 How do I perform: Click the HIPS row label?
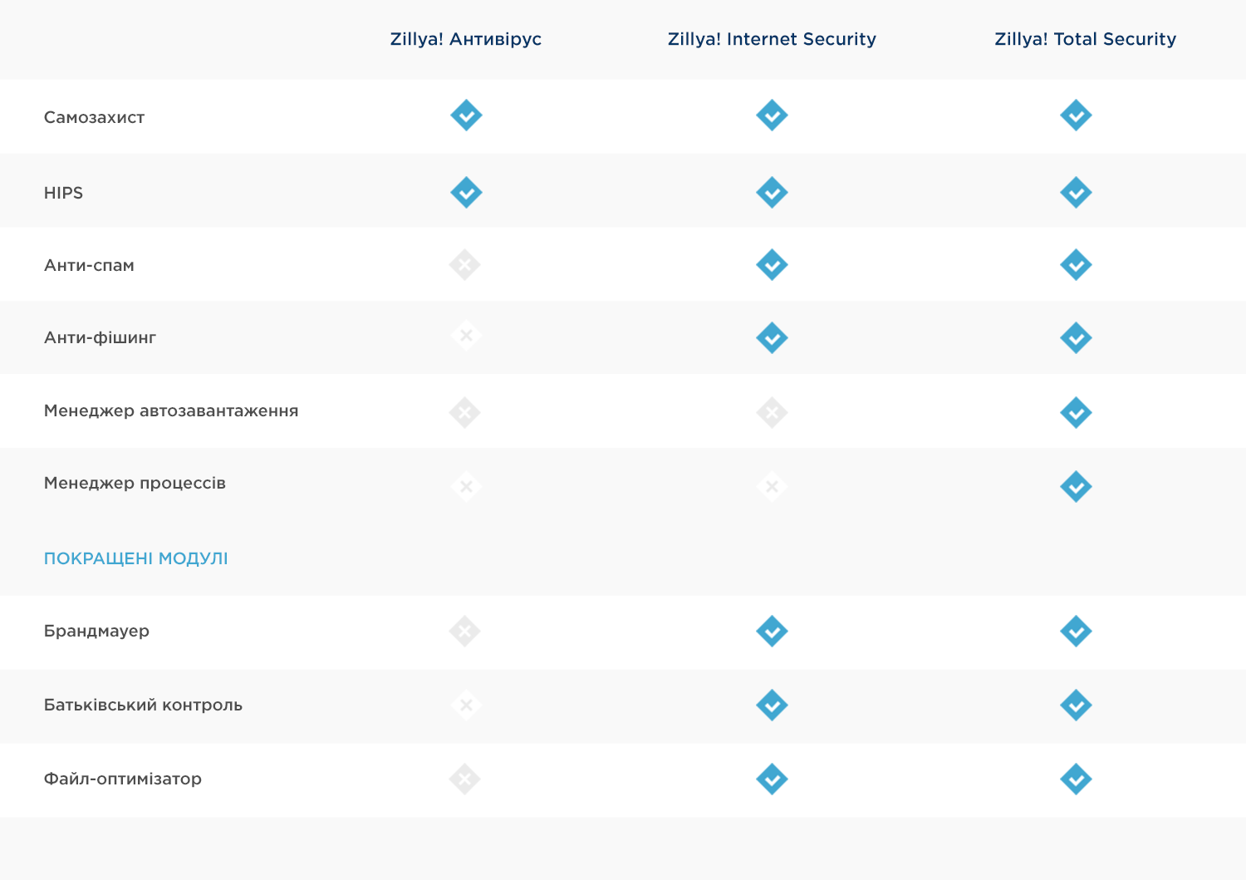(63, 193)
